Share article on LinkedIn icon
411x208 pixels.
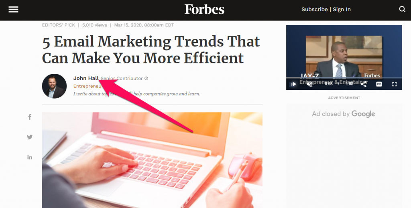coord(30,157)
